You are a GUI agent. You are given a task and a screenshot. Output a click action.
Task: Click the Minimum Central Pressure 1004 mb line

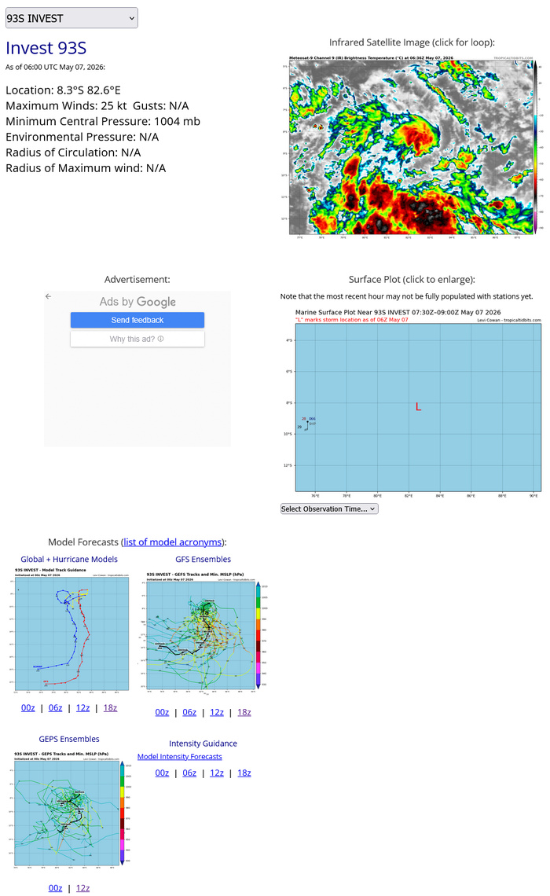point(103,121)
